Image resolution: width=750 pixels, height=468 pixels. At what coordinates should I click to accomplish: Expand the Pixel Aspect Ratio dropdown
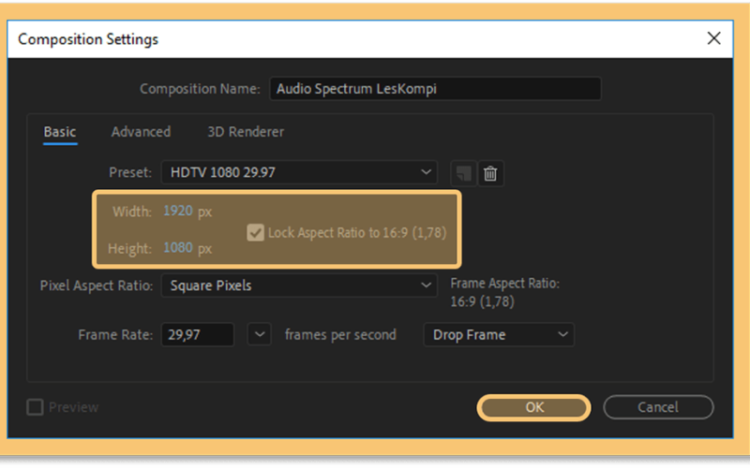click(299, 285)
